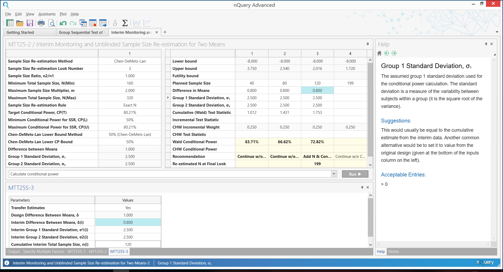Toggle the pin on the MTT25-2 table panel
The height and width of the screenshot is (272, 503).
(368, 44)
